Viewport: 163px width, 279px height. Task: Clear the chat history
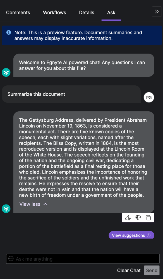[x=129, y=270]
